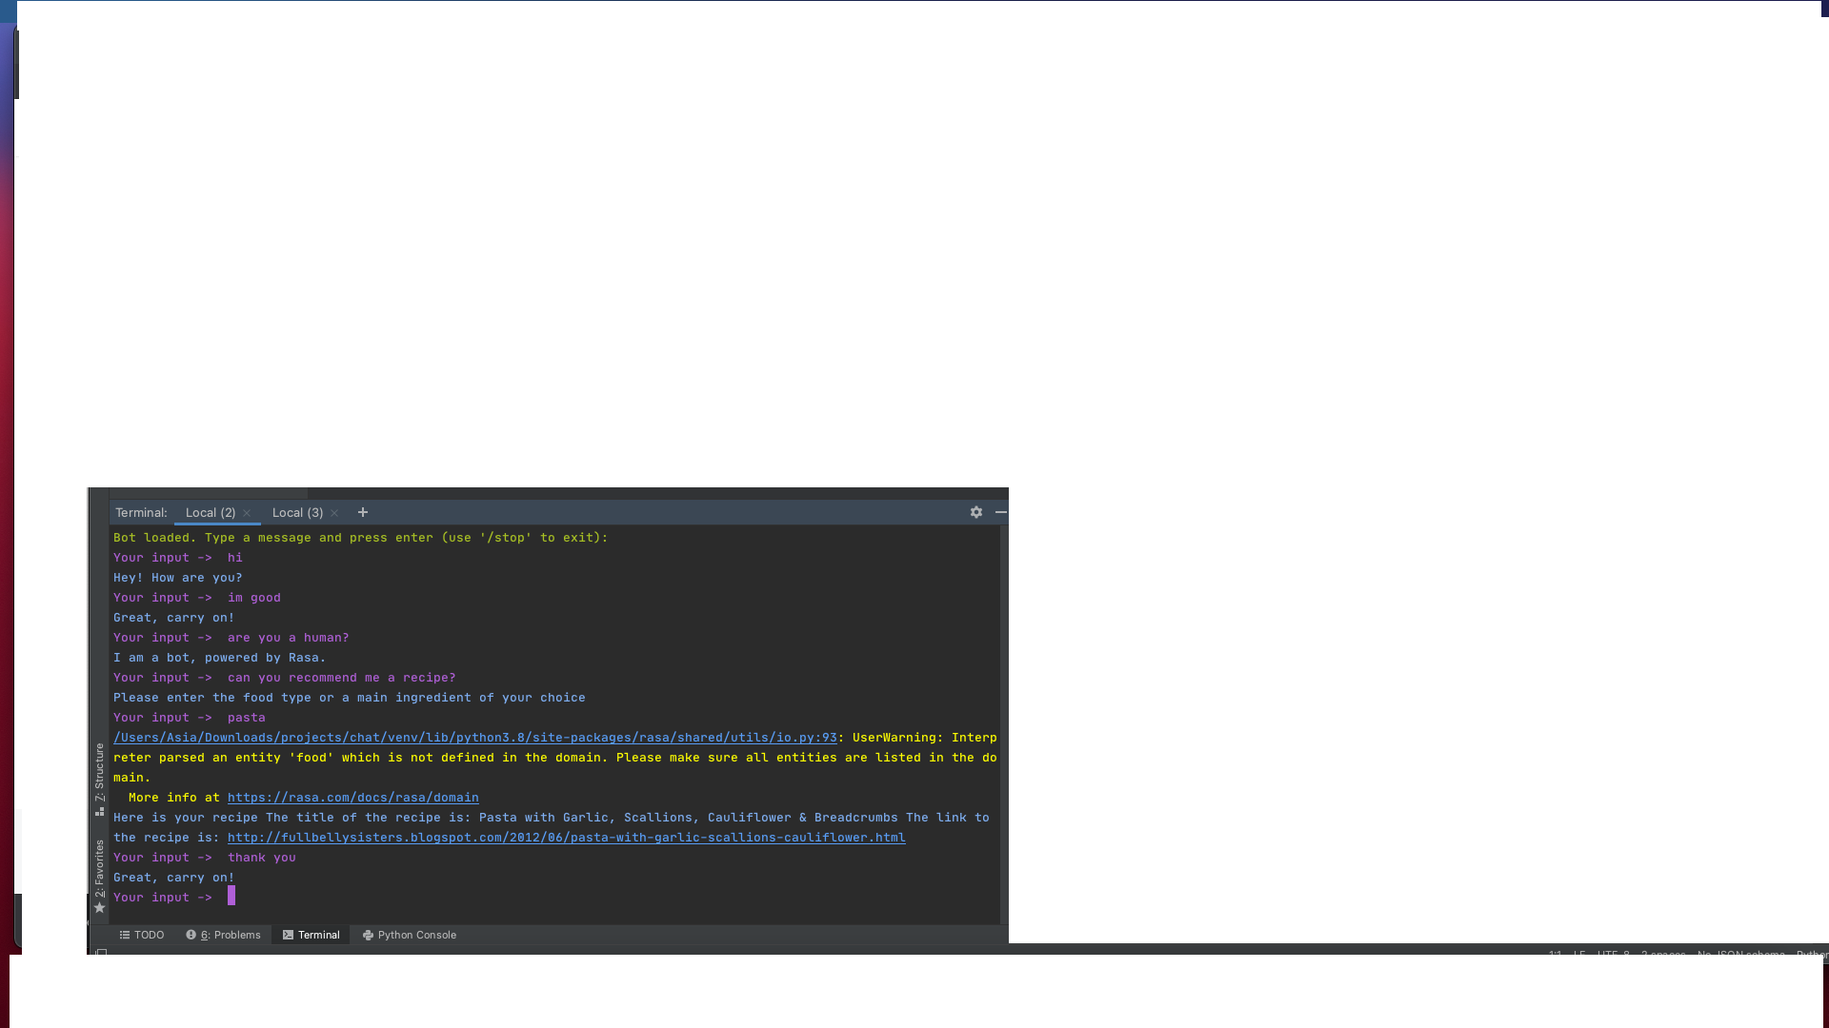This screenshot has width=1829, height=1028.
Task: Click the Favorites star icon
Action: 99,908
